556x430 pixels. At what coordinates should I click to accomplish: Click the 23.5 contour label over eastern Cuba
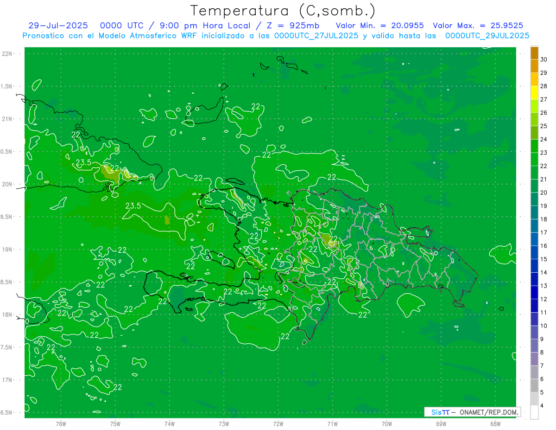83,162
